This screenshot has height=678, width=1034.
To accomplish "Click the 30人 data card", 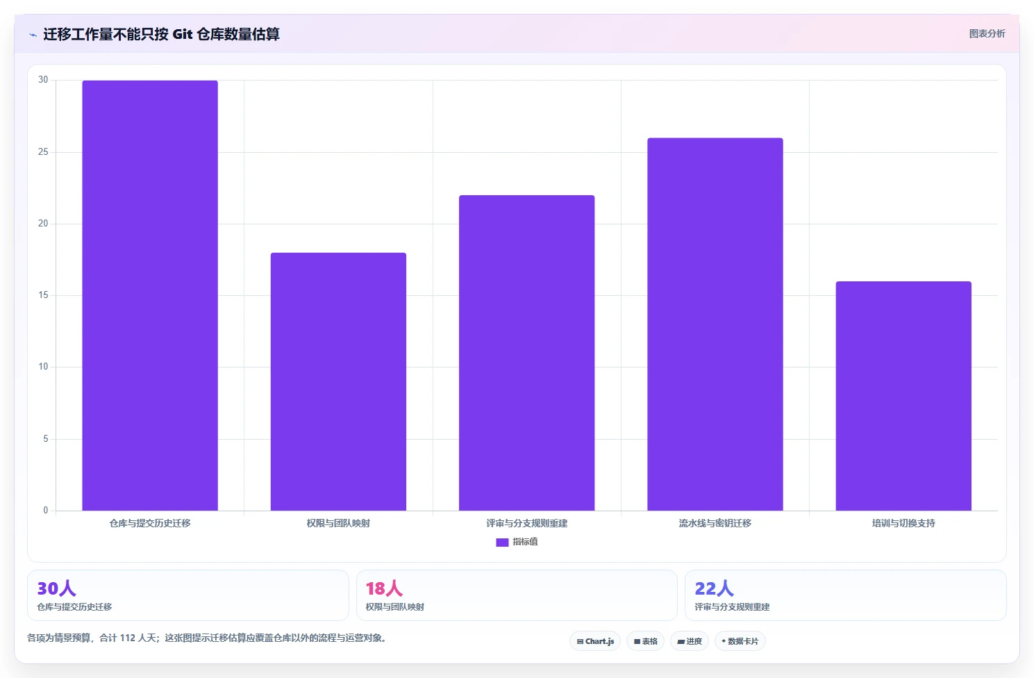I will pos(187,595).
